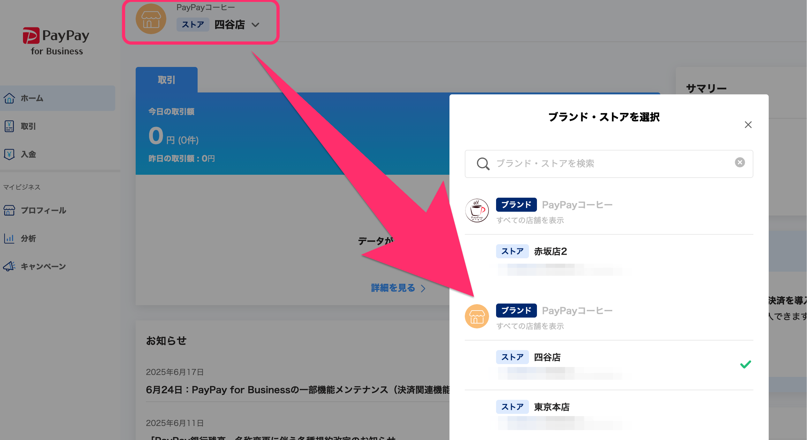Clear the brand/store search field

[x=740, y=163]
